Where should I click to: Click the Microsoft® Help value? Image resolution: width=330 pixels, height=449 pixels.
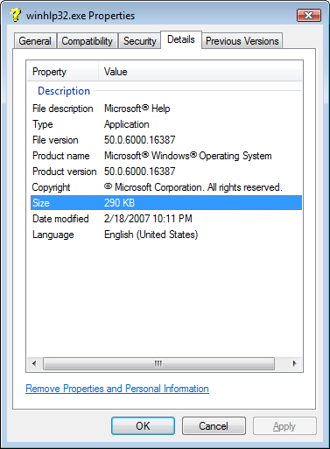(137, 109)
